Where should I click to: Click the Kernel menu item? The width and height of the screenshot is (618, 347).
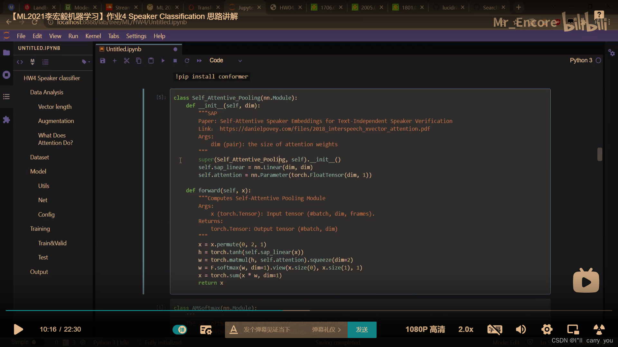92,36
